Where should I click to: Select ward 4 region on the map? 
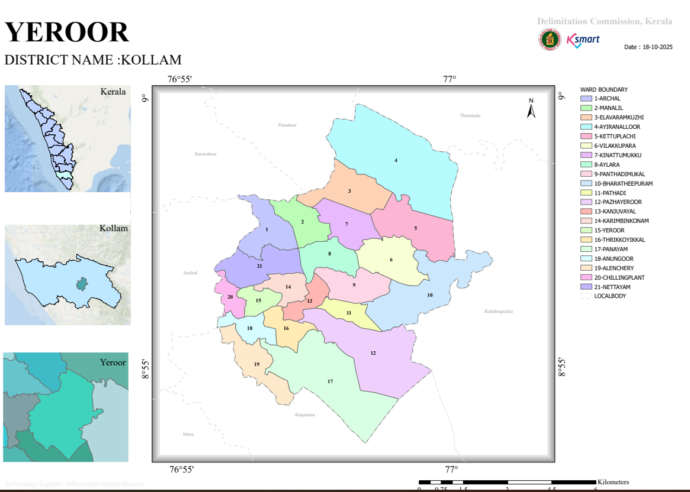[x=396, y=160]
